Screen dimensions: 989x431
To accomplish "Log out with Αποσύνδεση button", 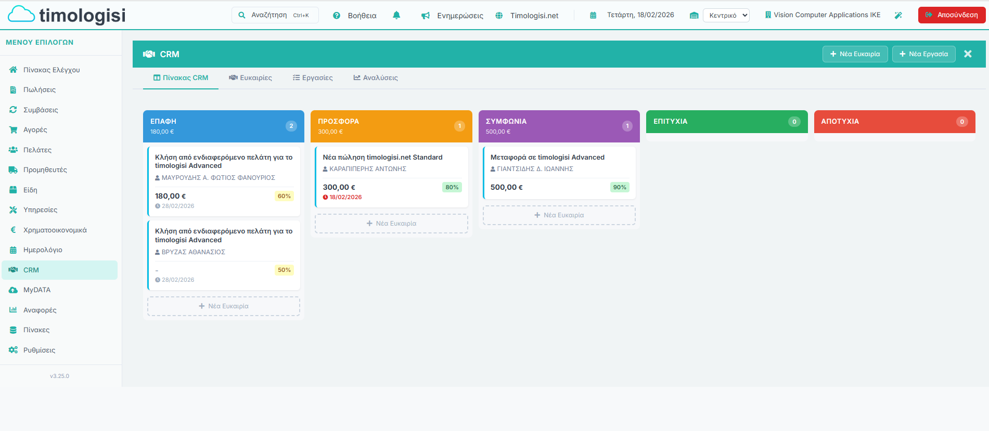I will (x=952, y=15).
